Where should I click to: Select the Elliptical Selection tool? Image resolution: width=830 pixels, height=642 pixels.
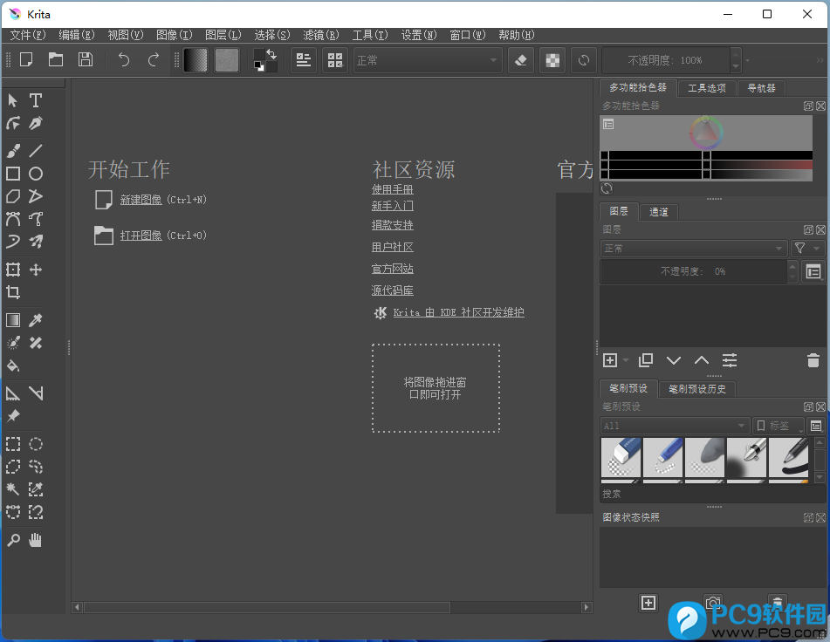point(36,444)
